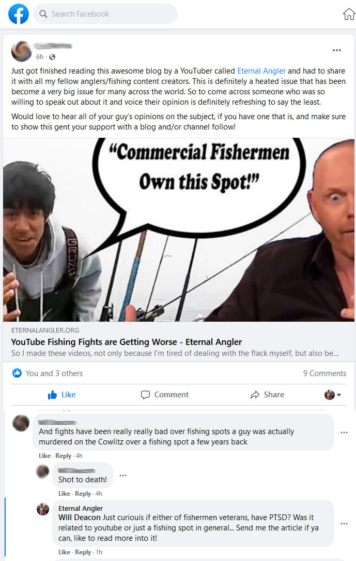This screenshot has width=356, height=561.
Task: Toggle Like on the 'Shot to death!' comment
Action: [x=64, y=493]
